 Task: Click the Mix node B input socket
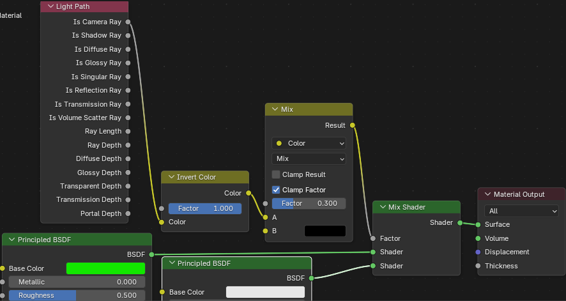click(265, 231)
